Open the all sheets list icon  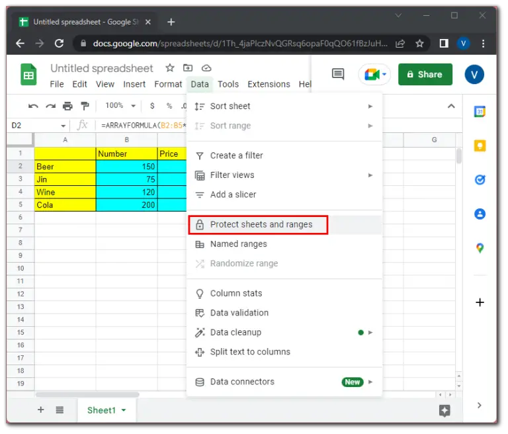coord(60,410)
